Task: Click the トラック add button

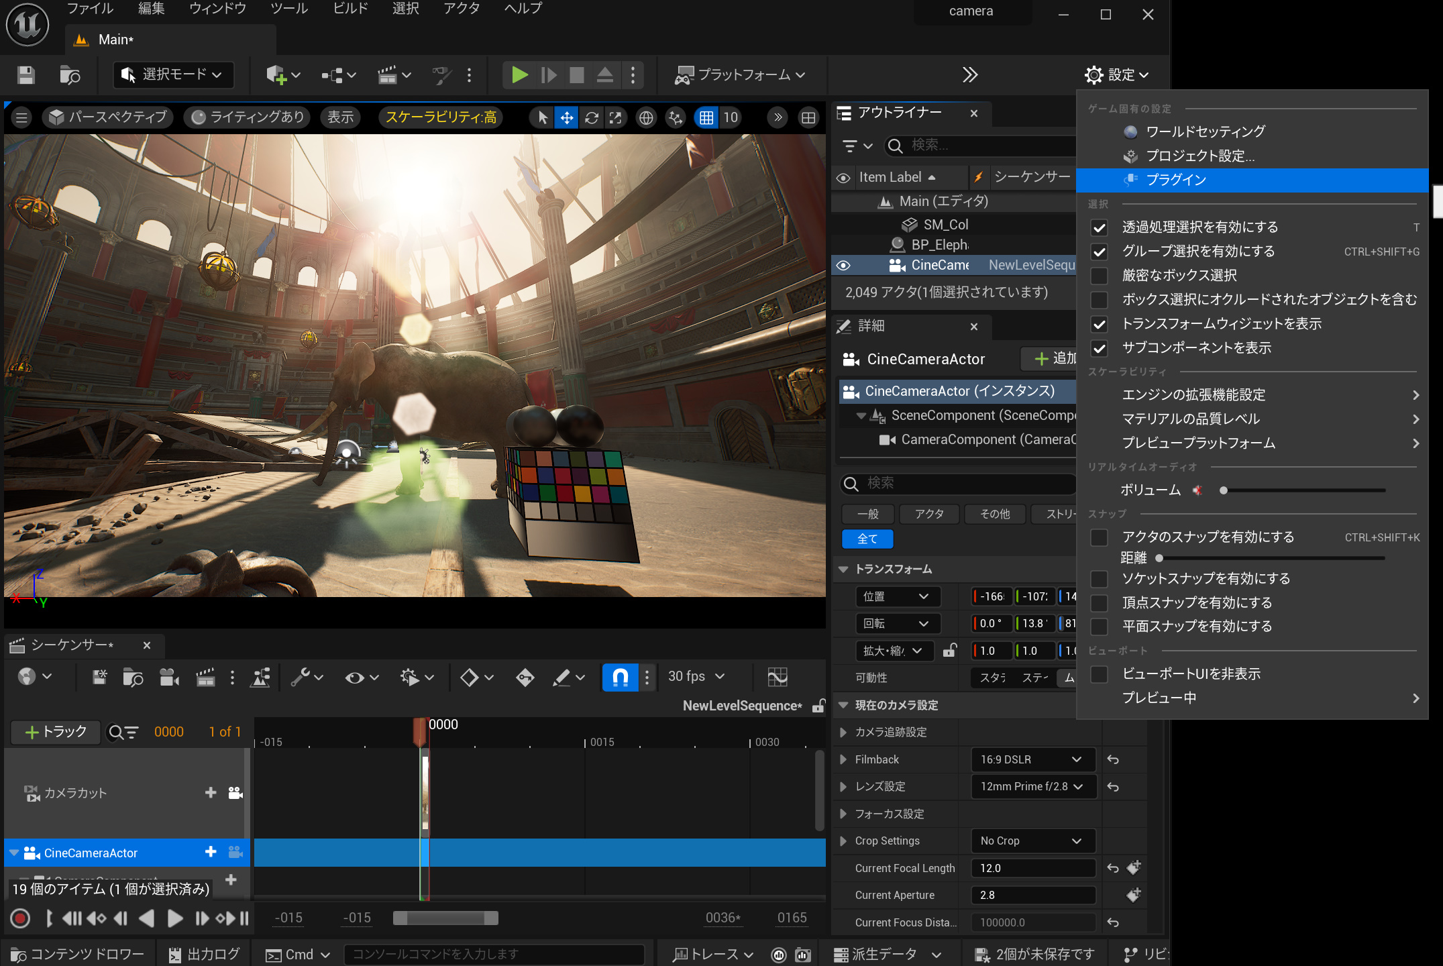Action: (x=56, y=732)
